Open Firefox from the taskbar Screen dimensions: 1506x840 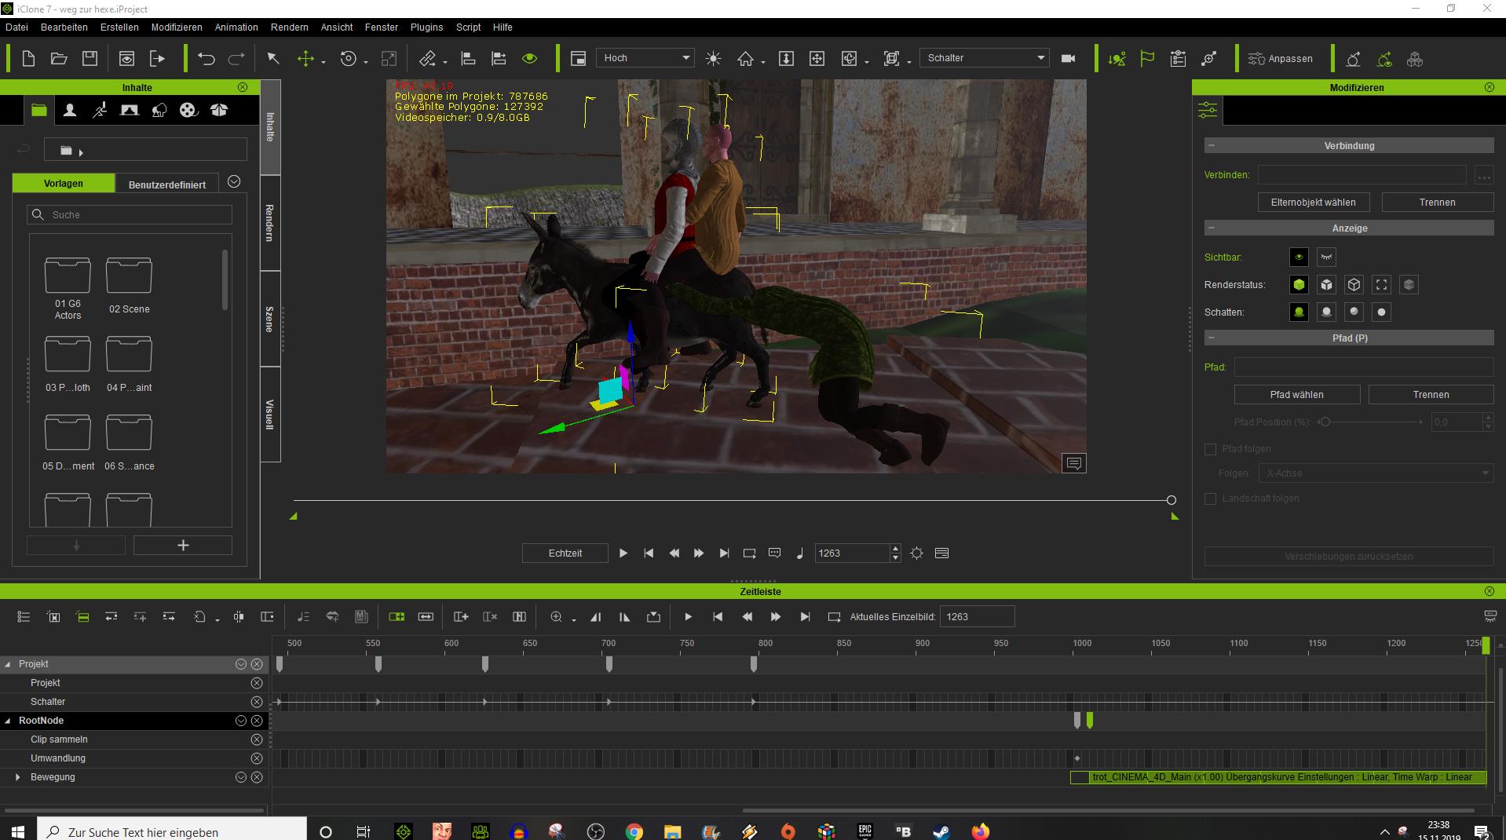click(980, 831)
